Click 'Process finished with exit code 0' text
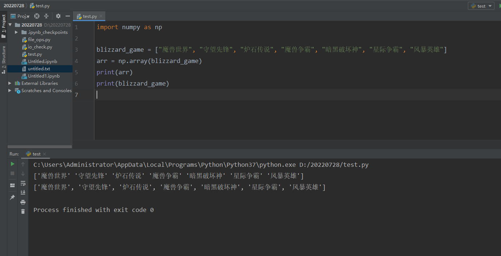 point(94,210)
